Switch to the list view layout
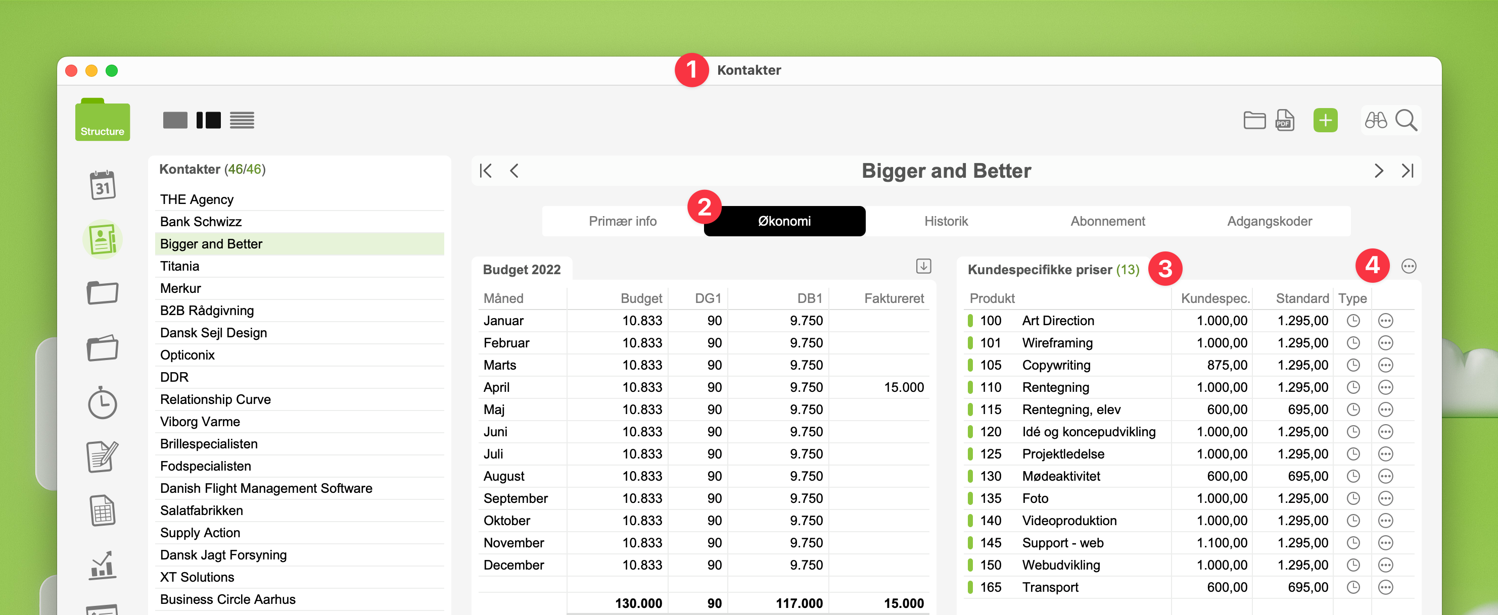 click(242, 120)
